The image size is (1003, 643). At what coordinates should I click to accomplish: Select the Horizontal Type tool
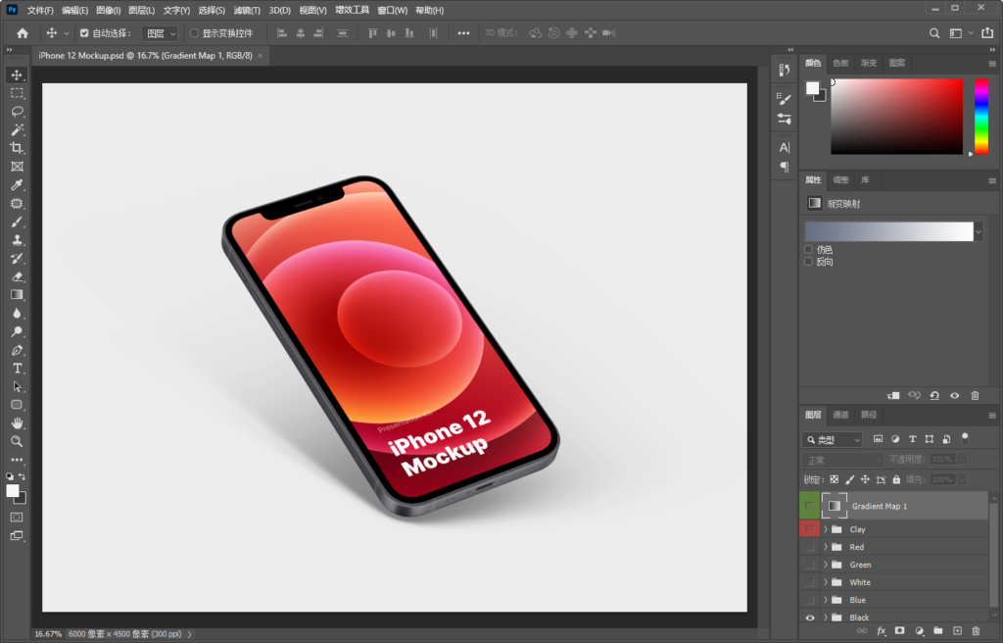[x=17, y=369]
